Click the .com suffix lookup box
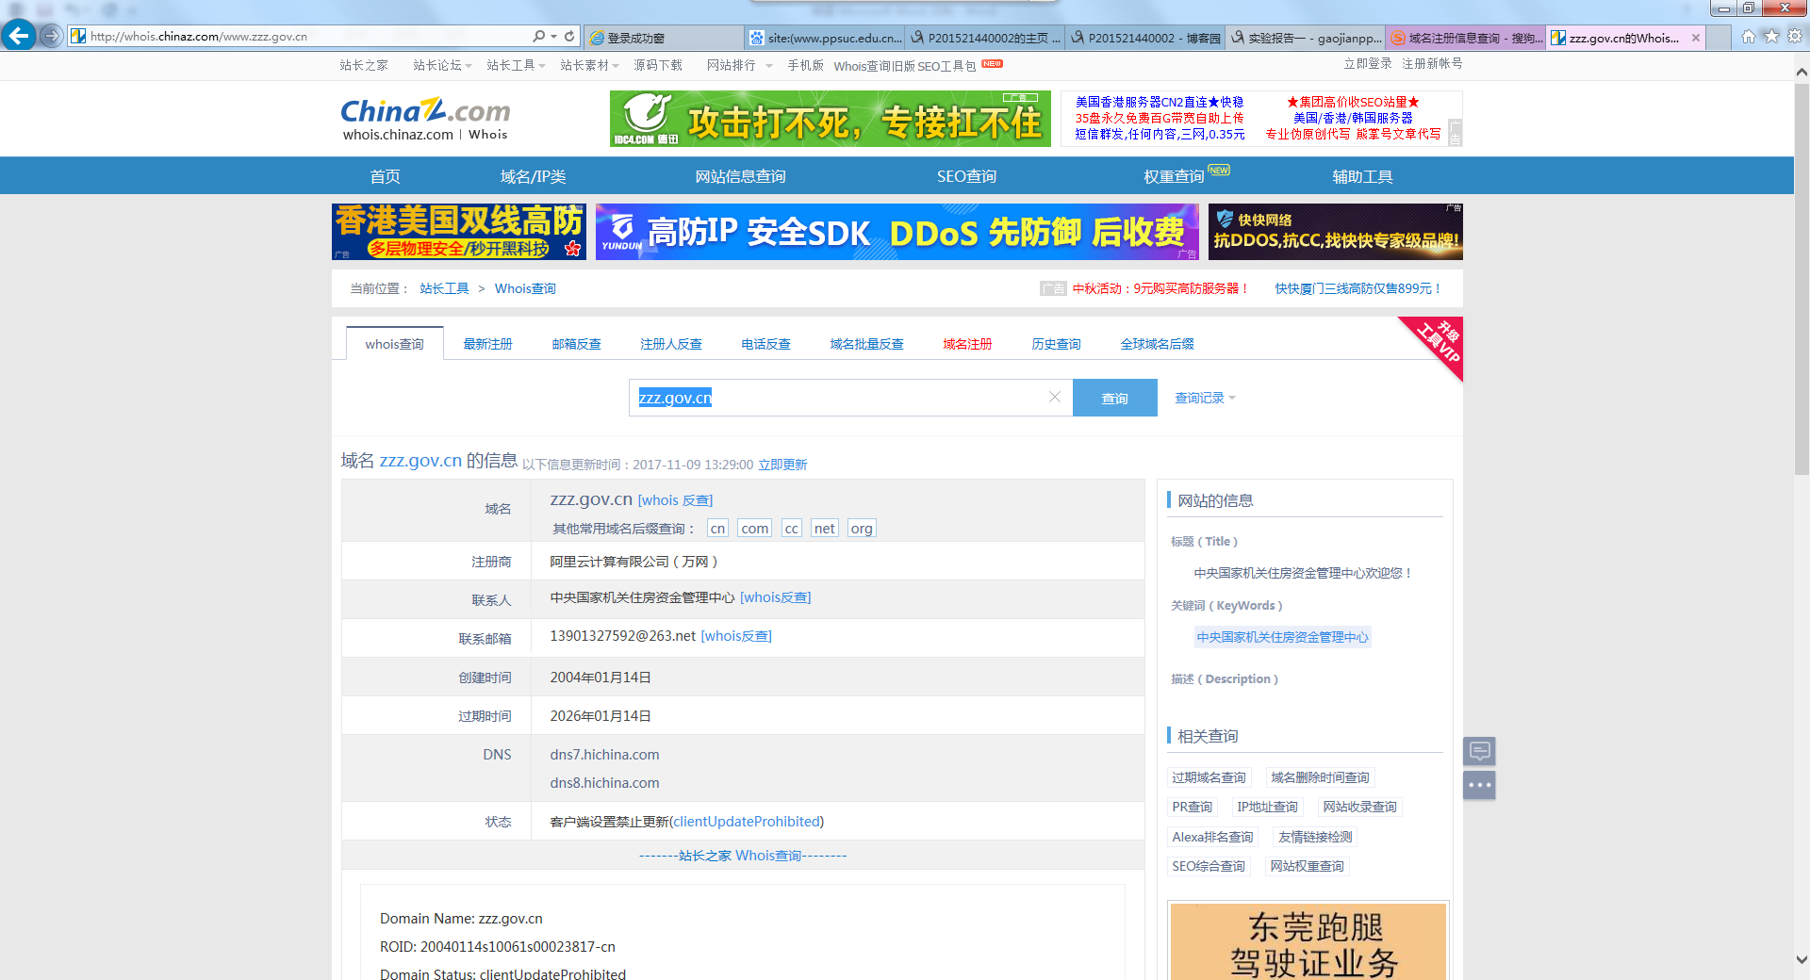 754,529
